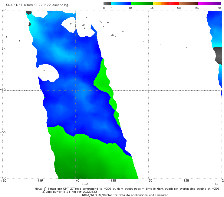Click the longitude label '-145'
This screenshot has width=224, height=197.
pyautogui.click(x=39, y=181)
